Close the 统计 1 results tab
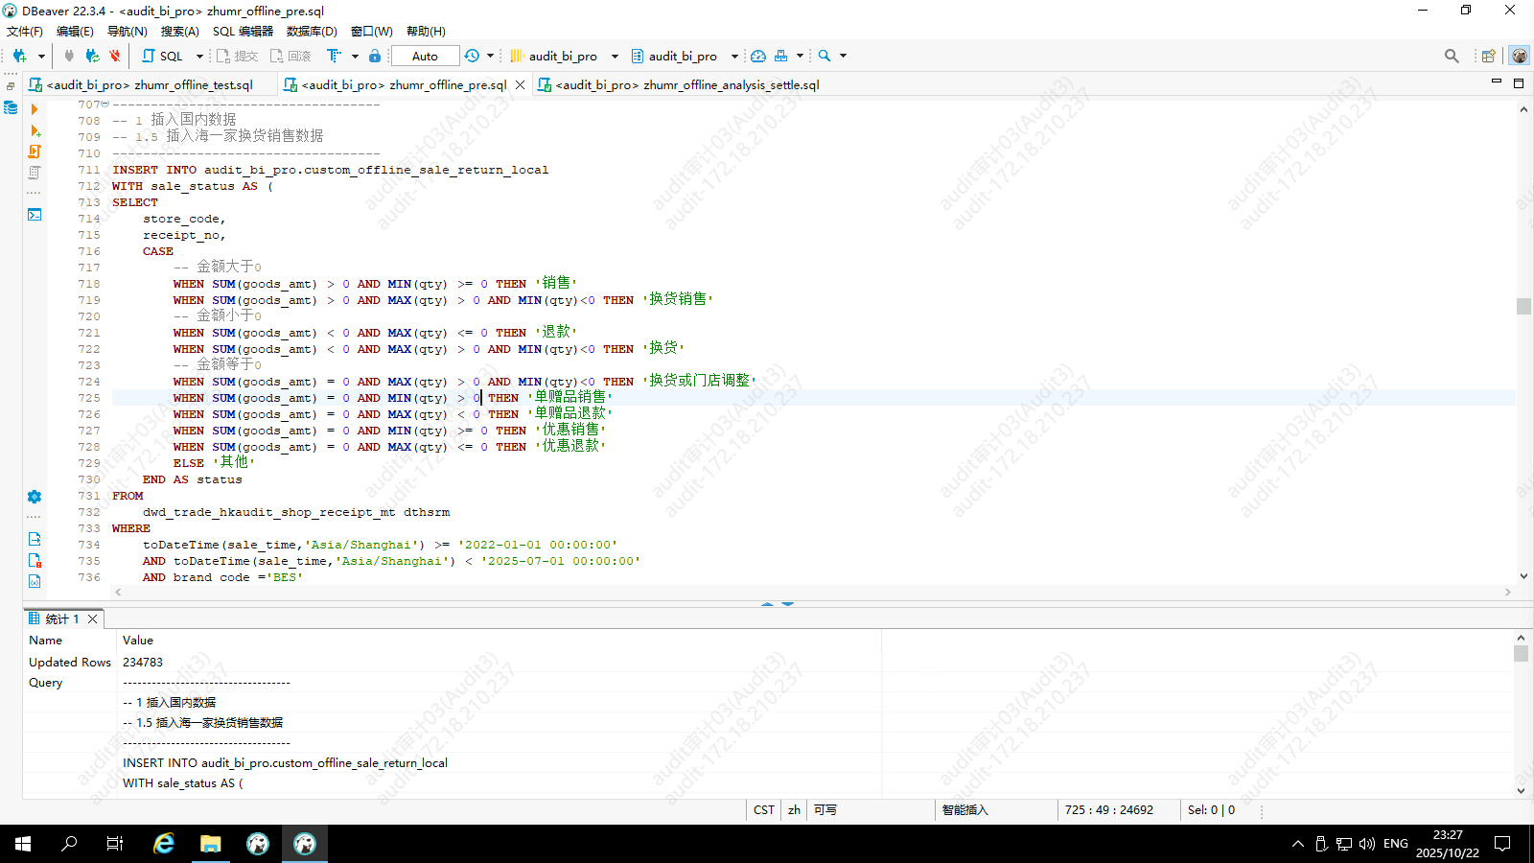Viewport: 1534px width, 863px height. click(93, 619)
